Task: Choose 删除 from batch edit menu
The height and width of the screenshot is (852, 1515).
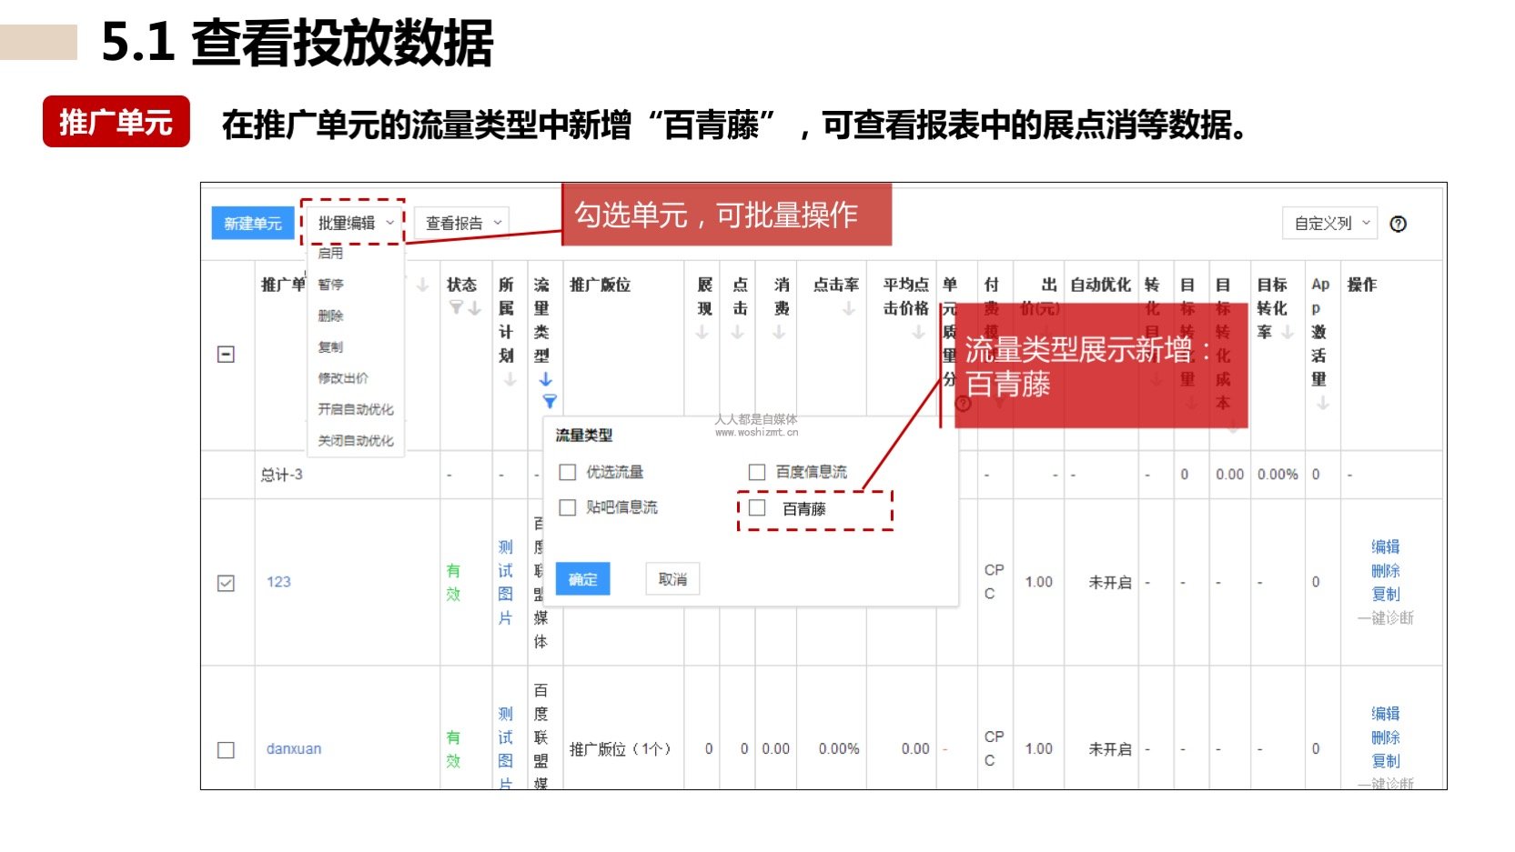Action: [330, 316]
